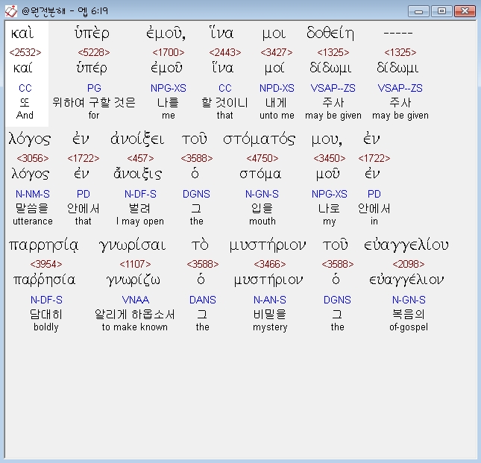The image size is (481, 463).
Task: Click the Korean gloss 알리게 하옵소서
Action: [135, 315]
